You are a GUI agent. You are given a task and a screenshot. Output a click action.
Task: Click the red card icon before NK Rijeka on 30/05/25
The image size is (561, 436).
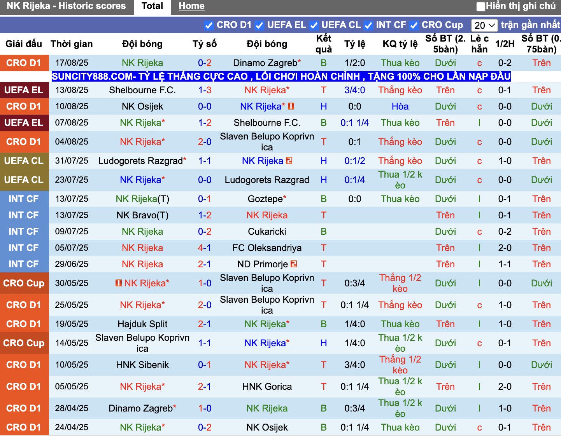click(x=119, y=283)
